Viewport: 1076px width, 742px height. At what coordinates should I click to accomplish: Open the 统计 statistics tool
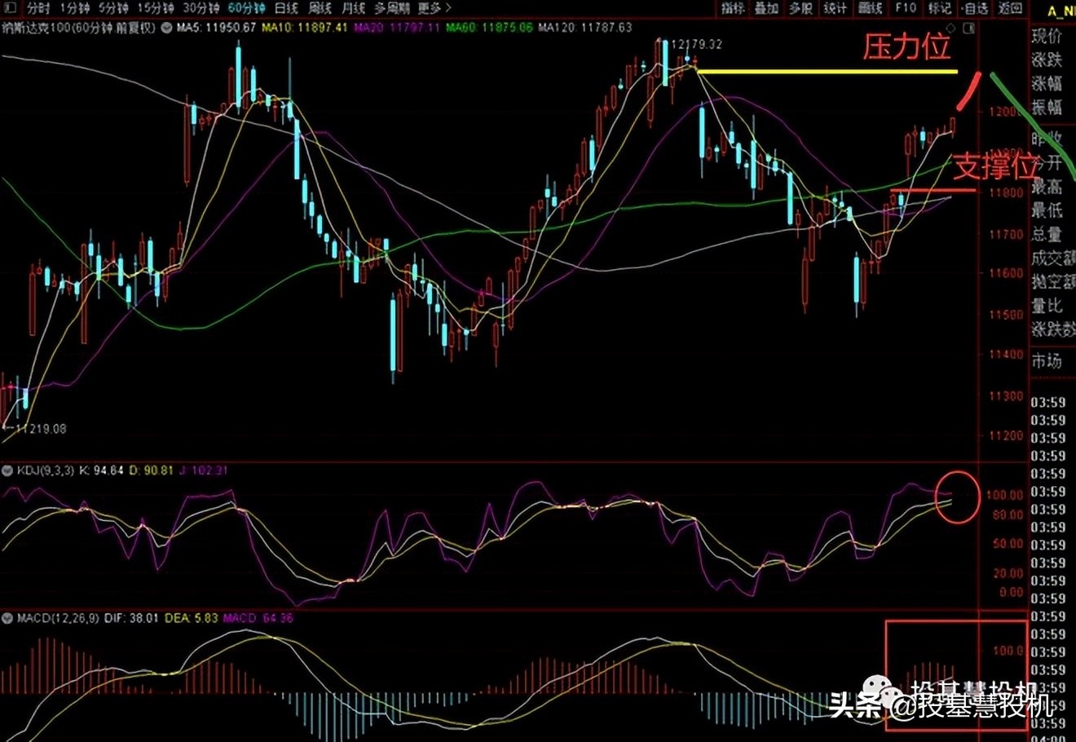pos(835,8)
